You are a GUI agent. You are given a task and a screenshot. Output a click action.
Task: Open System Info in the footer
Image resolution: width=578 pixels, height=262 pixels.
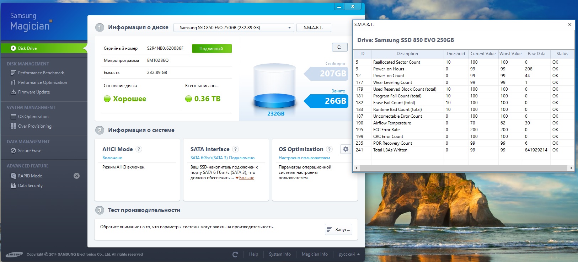click(x=280, y=255)
